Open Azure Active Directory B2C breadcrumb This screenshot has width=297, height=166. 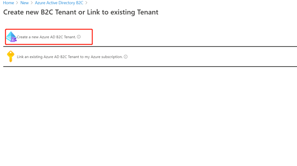[x=59, y=3]
